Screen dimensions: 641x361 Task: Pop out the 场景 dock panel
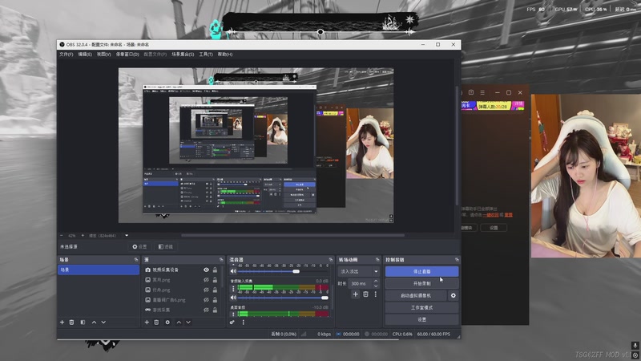[x=136, y=259]
